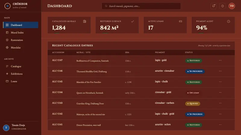Go to Dashboard in the sidebar

click(x=20, y=25)
